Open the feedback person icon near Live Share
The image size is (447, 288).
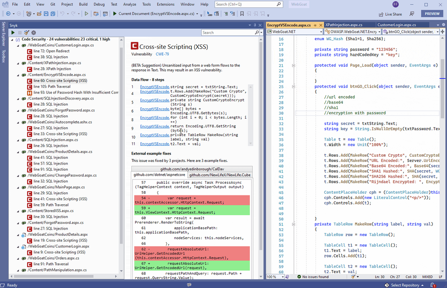click(412, 14)
